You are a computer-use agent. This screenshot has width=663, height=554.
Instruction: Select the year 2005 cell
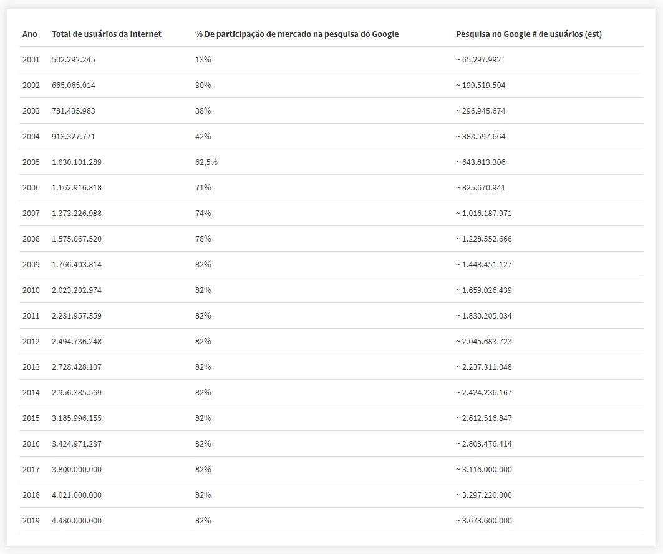tap(31, 162)
